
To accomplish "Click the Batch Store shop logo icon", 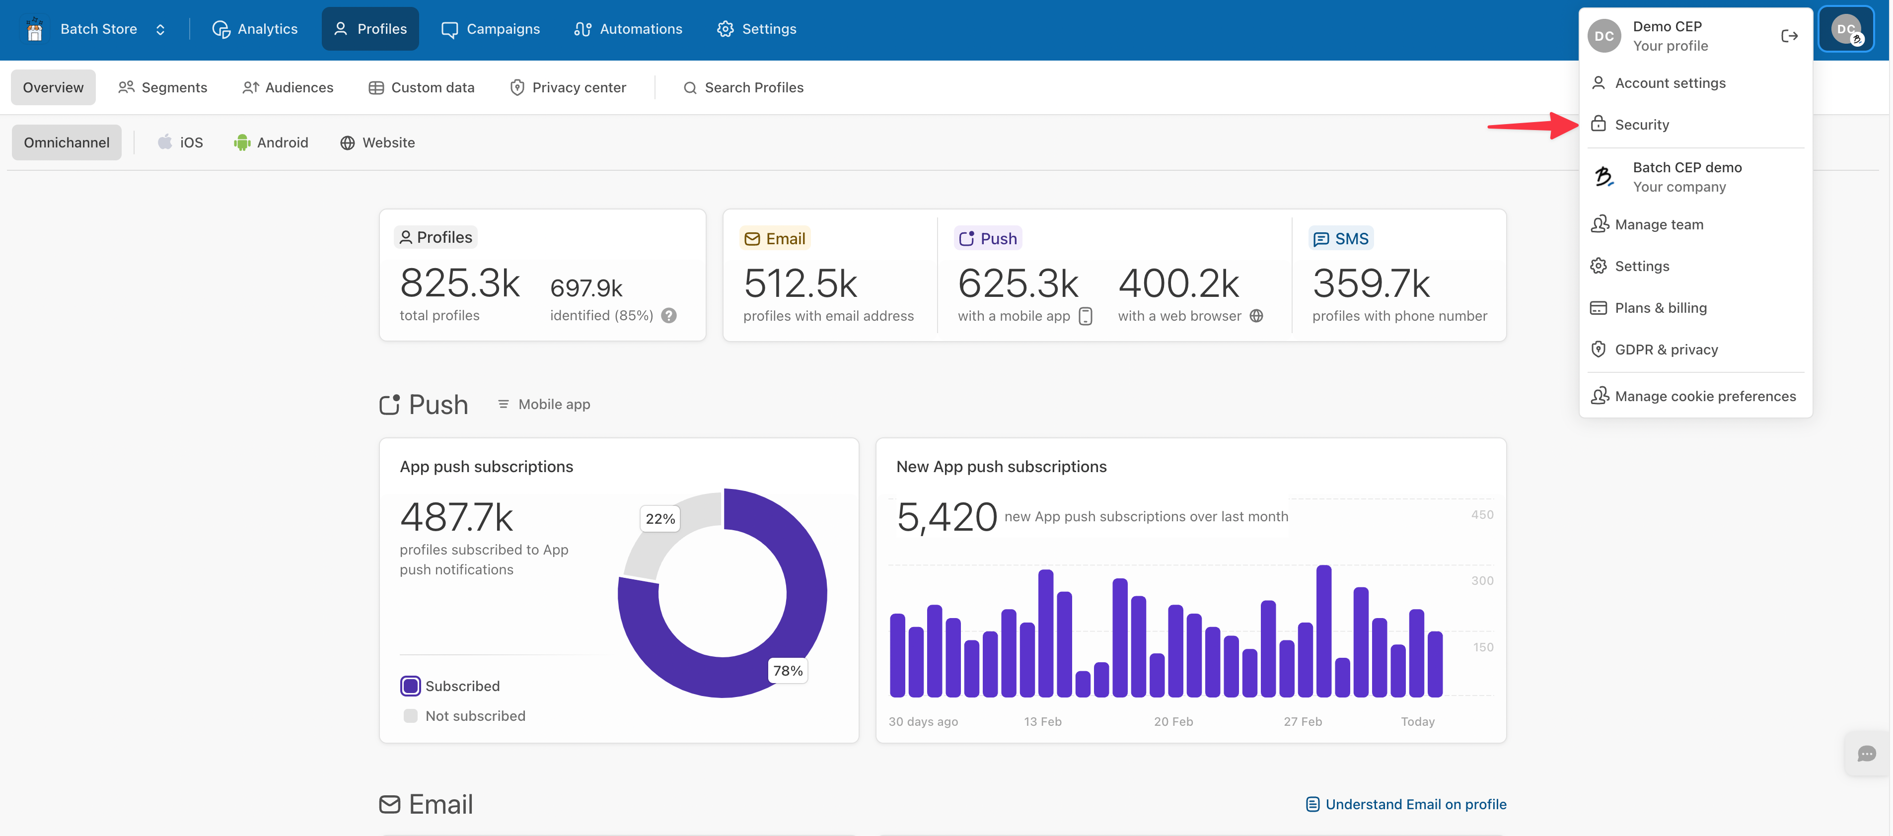I will (x=35, y=29).
